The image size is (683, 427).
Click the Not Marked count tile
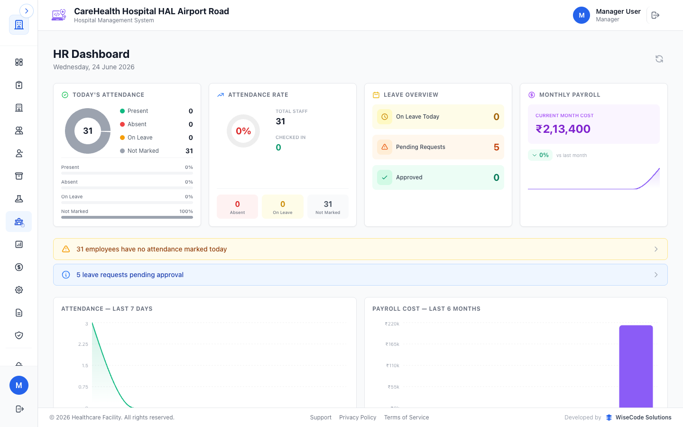tap(328, 207)
